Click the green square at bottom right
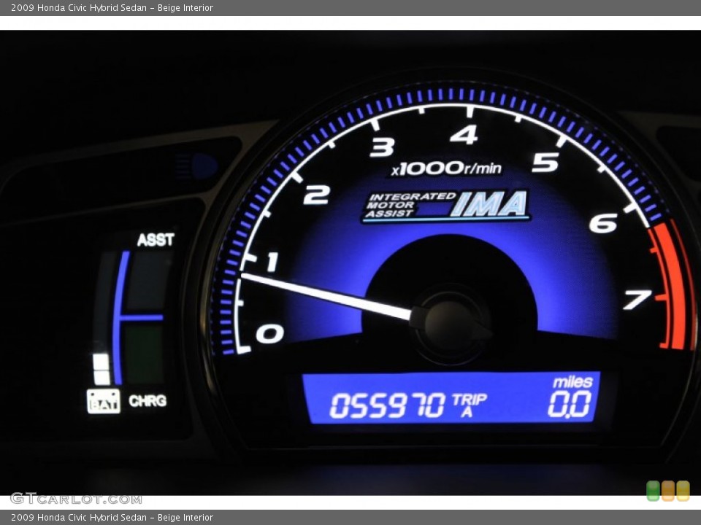This screenshot has height=525, width=701. 653,491
